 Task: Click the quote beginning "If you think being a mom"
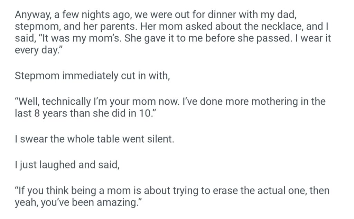pyautogui.click(x=172, y=191)
